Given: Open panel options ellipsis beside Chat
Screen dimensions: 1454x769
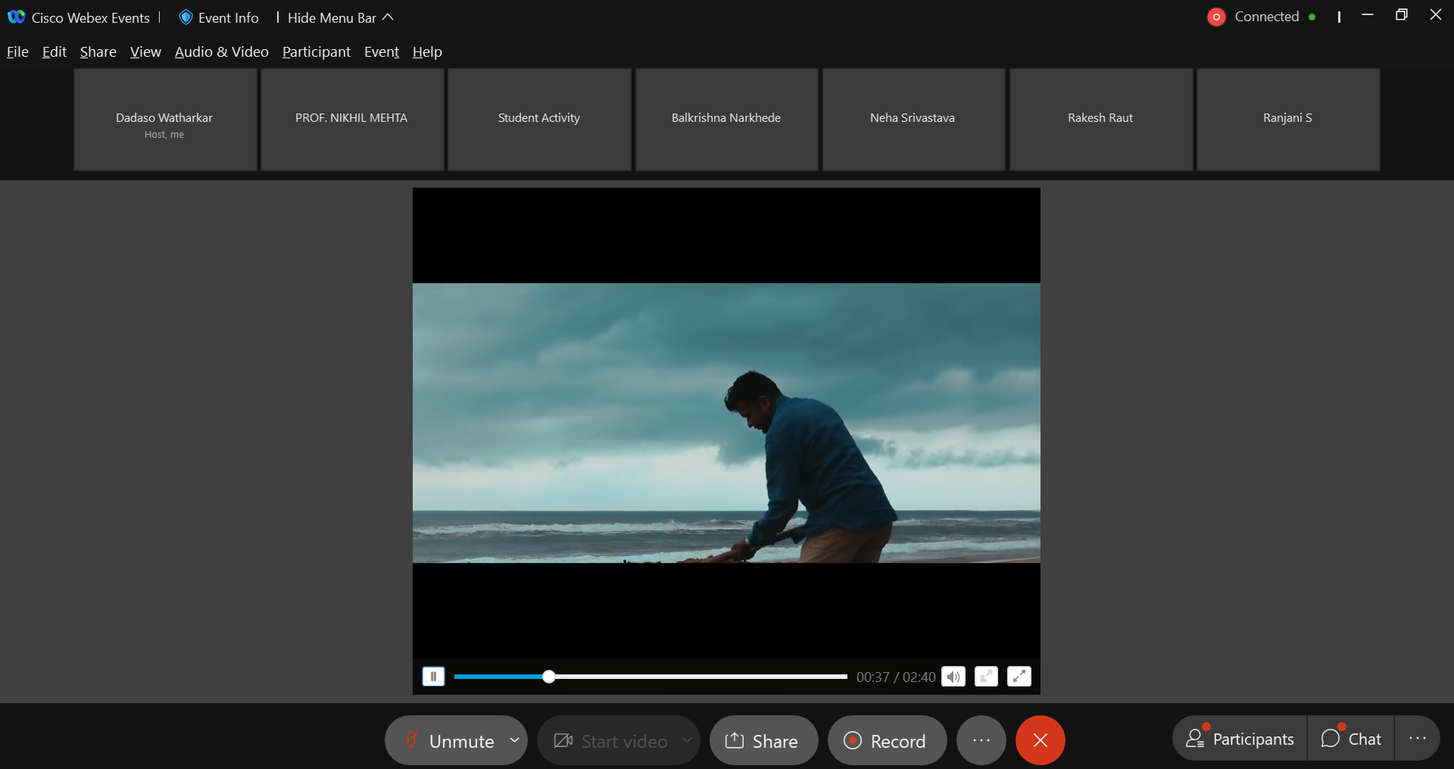Looking at the screenshot, I should (x=1418, y=739).
